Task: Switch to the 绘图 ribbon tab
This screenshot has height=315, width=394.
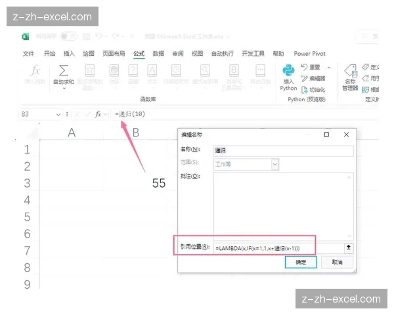Action: click(89, 54)
